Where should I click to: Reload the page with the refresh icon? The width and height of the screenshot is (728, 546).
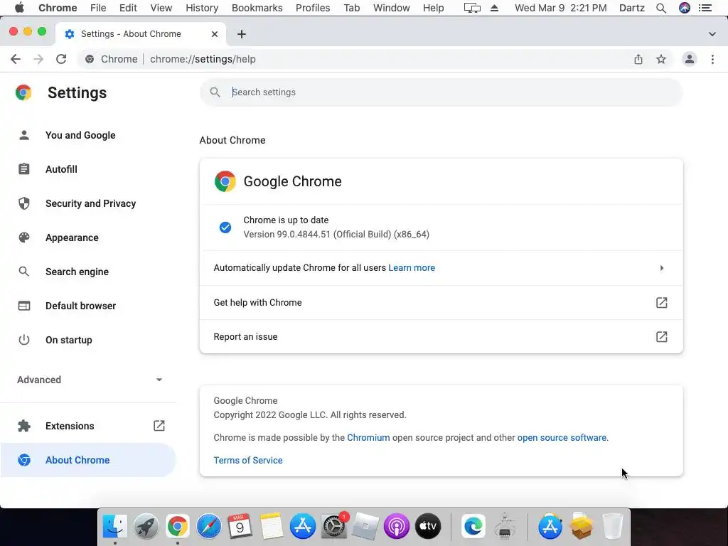point(61,59)
